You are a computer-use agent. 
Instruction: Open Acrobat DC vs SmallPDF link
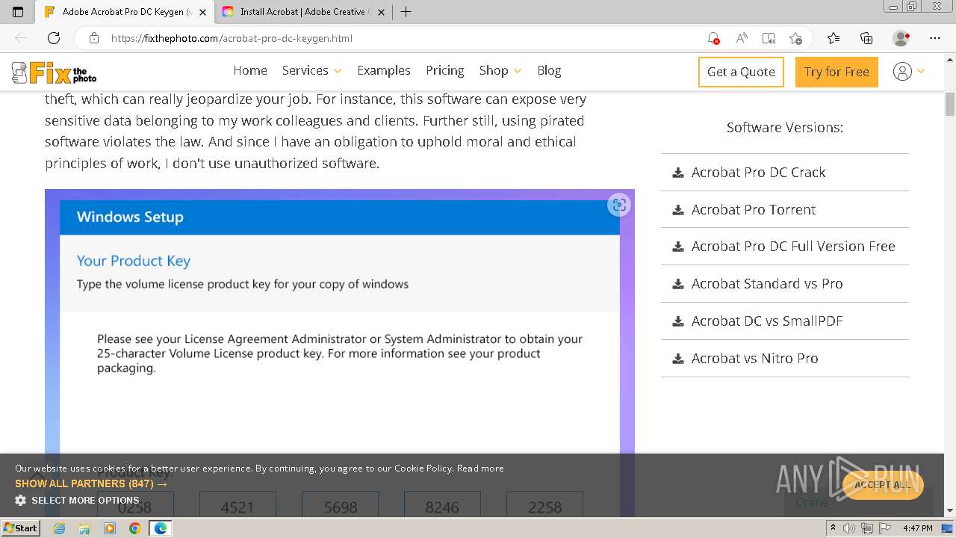(x=767, y=321)
